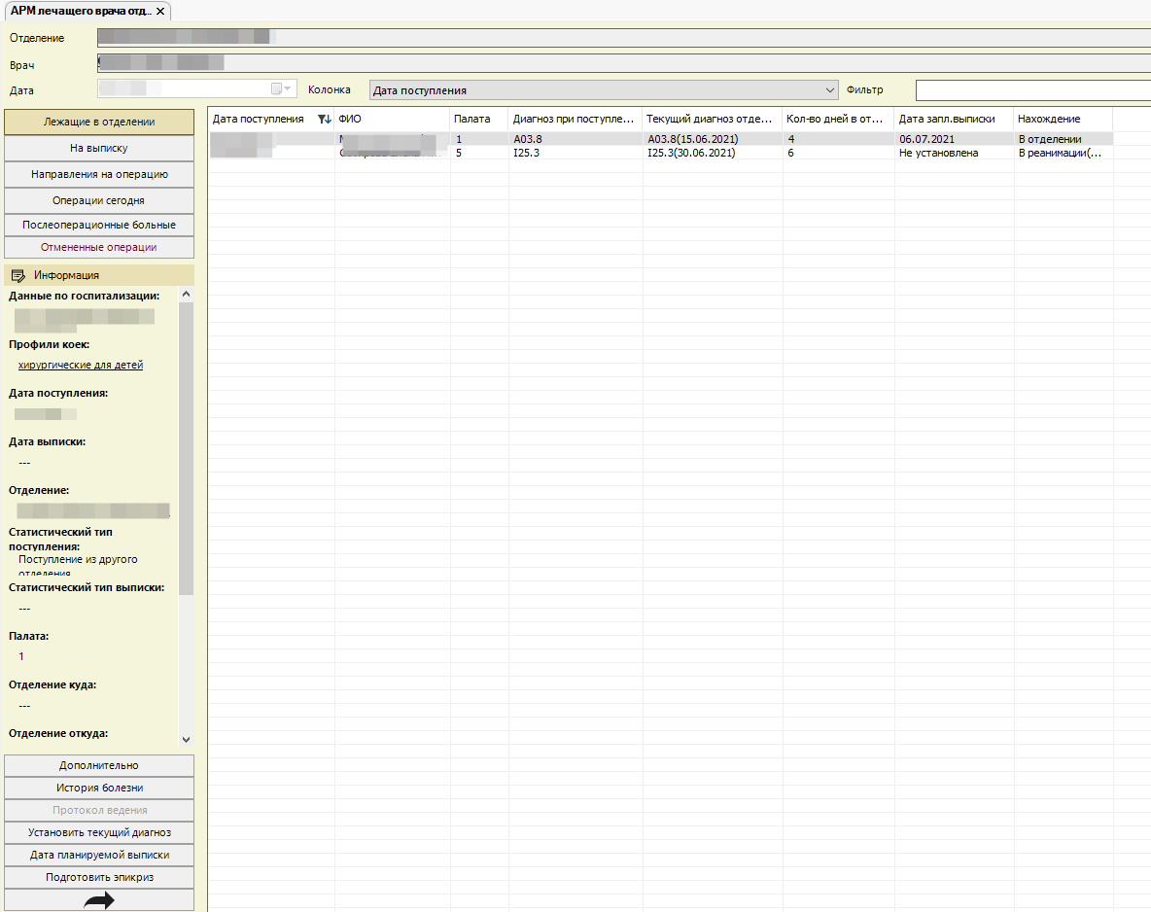Click the Дополнительно button
1151x912 pixels.
(99, 765)
